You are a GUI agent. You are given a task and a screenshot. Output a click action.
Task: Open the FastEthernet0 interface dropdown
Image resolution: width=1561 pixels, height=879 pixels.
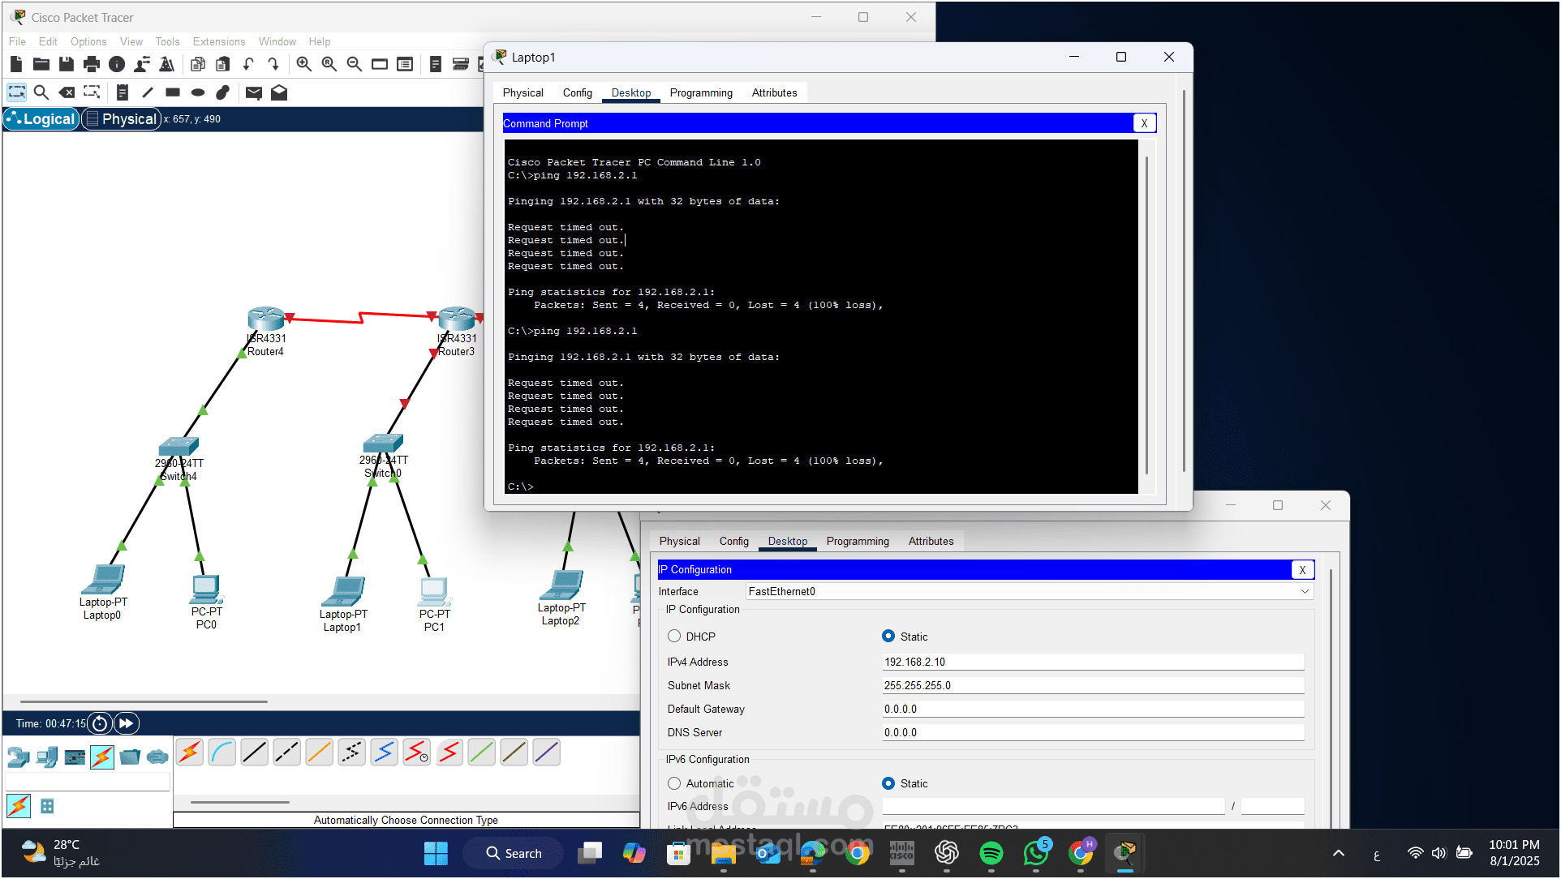(1029, 592)
